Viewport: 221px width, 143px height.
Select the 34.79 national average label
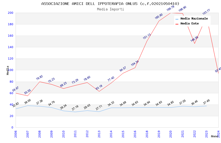click(x=51, y=103)
